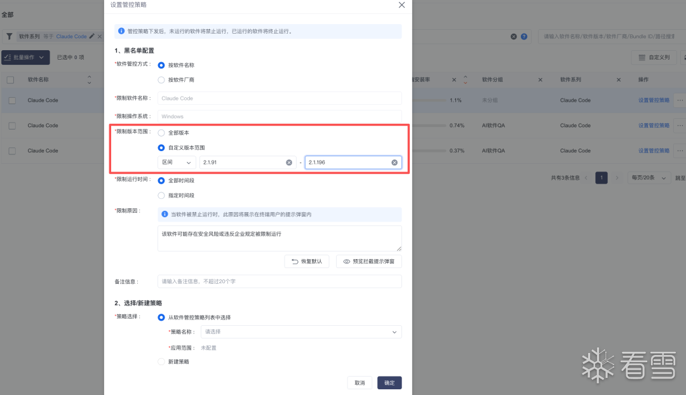Open the 自定义列 button
686x395 pixels.
tap(654, 57)
